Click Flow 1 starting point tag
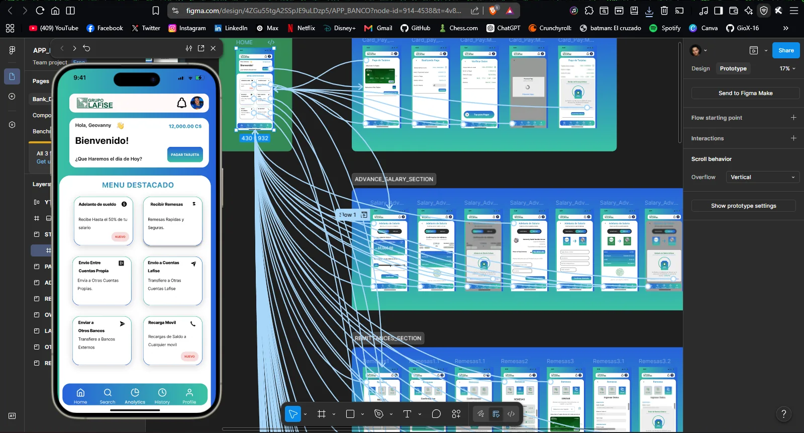The width and height of the screenshot is (804, 433). point(353,215)
